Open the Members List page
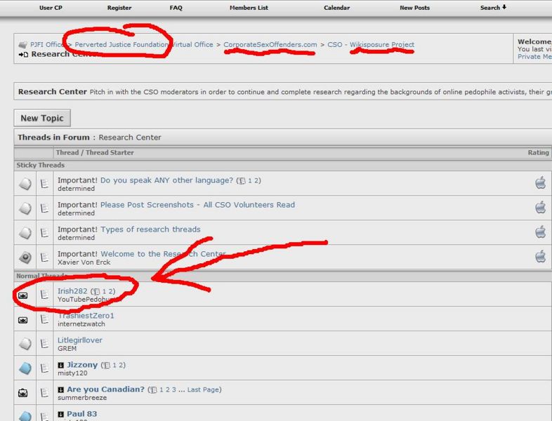 pos(249,8)
